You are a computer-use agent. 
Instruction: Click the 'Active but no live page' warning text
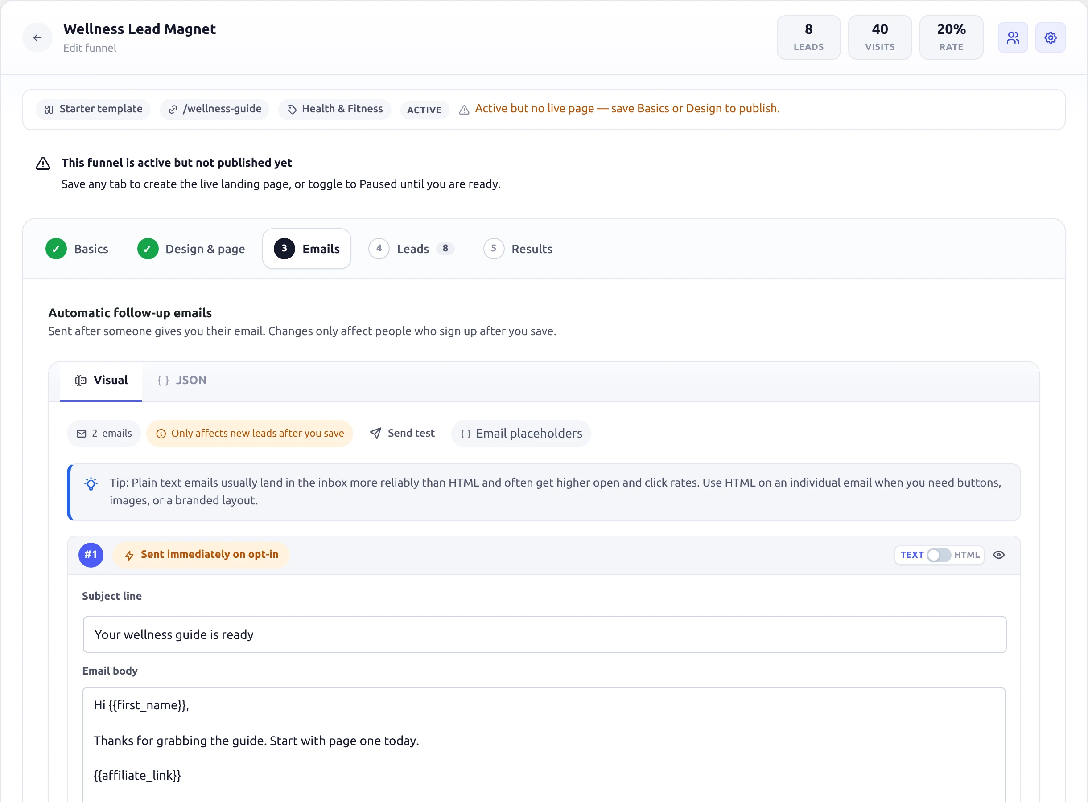click(627, 109)
